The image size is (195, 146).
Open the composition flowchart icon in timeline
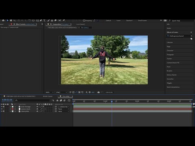tap(53, 100)
